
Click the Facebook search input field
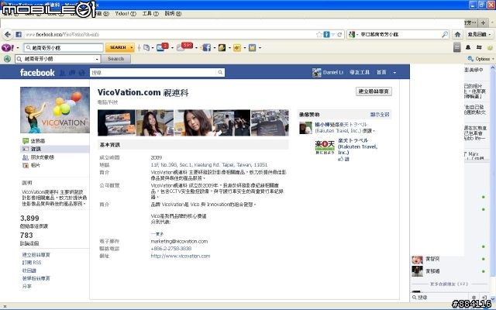[x=153, y=72]
